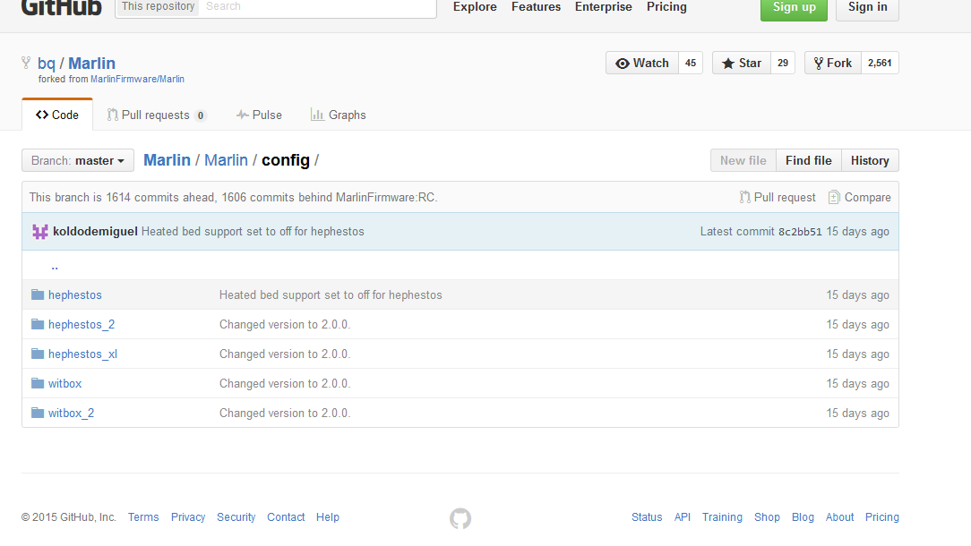Open the hephestos_xl folder

(82, 354)
